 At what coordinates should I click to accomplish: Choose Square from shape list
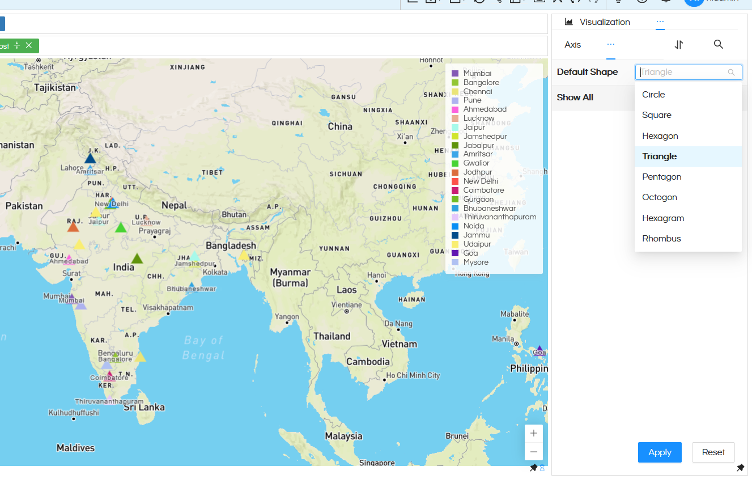[x=688, y=115]
